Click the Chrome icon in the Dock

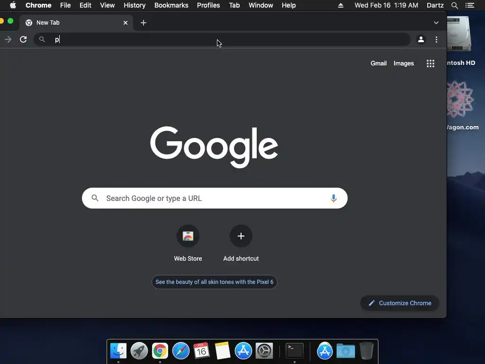[160, 351]
